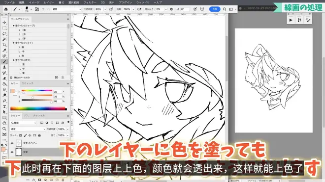Click the 背景 のコピー layer thumbnail
This screenshot has height=182, width=325.
(x=19, y=143)
